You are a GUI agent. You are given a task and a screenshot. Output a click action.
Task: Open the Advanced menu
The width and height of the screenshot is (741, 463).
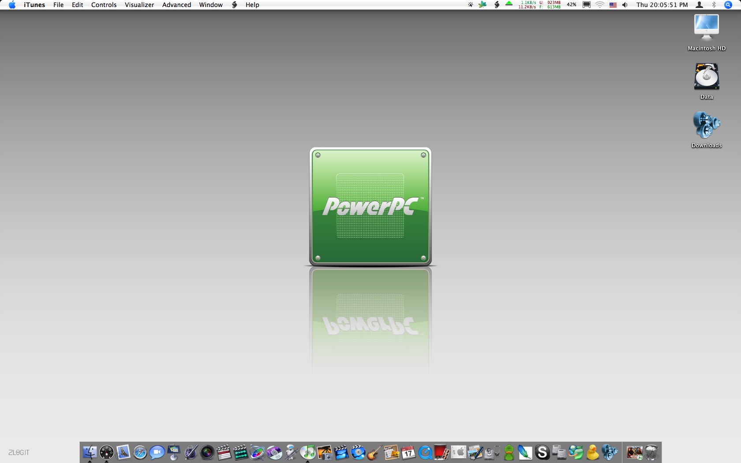pyautogui.click(x=176, y=5)
